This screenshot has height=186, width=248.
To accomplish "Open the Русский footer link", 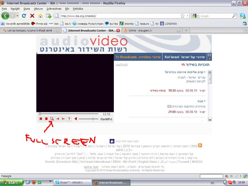I will click(184, 162).
